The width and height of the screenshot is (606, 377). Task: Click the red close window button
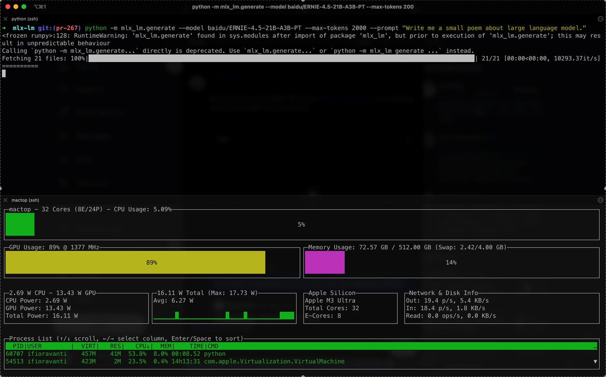tap(7, 7)
